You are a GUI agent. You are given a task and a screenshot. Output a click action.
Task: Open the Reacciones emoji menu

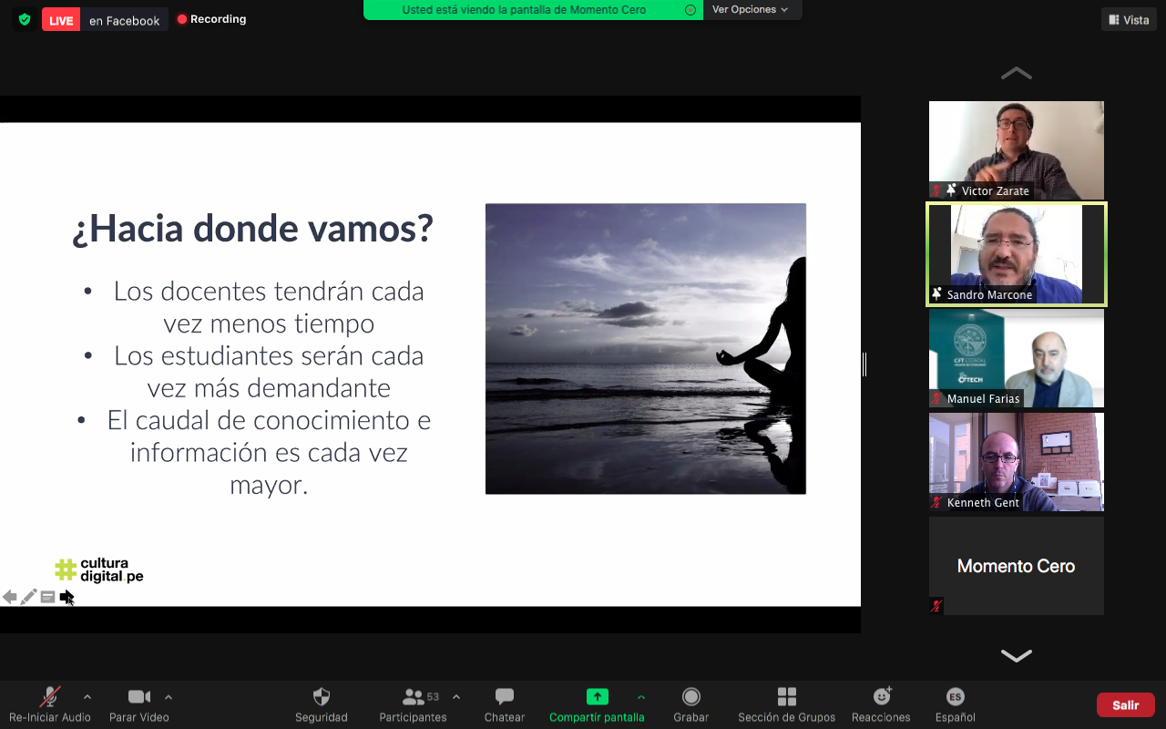click(x=881, y=698)
